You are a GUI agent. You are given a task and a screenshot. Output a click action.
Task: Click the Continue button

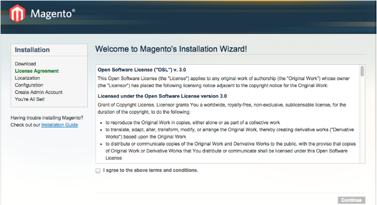[351, 200]
